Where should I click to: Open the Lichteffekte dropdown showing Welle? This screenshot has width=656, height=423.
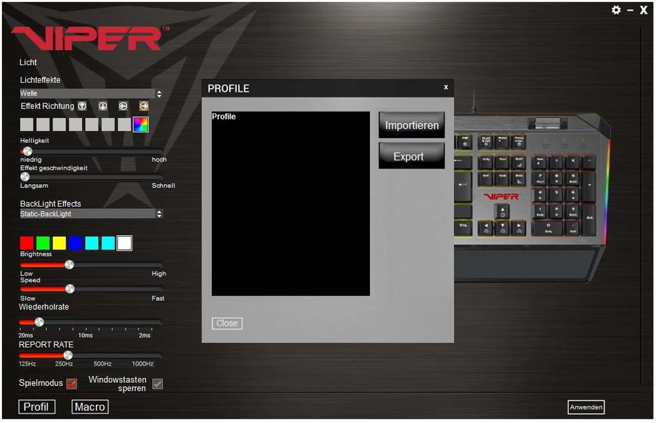tap(91, 93)
